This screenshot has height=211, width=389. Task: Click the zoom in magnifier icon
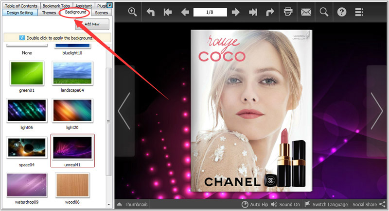[132, 12]
